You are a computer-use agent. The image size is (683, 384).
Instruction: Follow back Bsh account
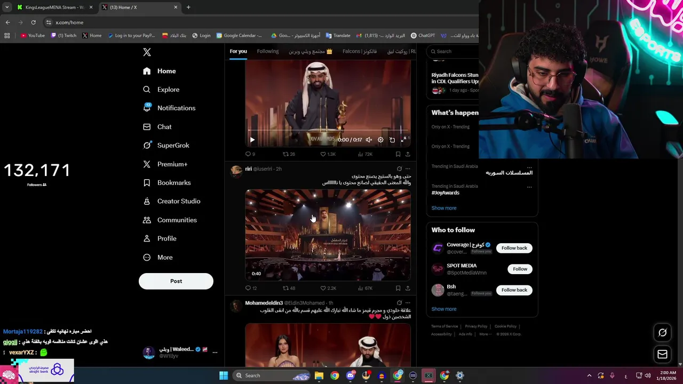514,290
